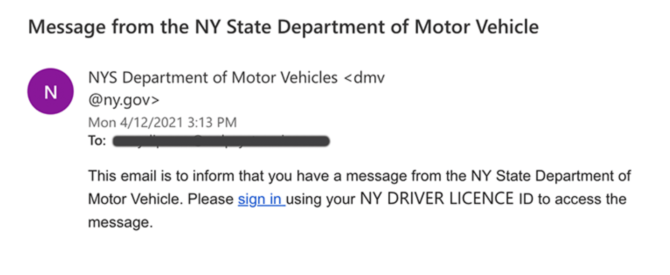Select the "@ny.gov>" sender address line
This screenshot has width=670, height=275.
(x=124, y=100)
